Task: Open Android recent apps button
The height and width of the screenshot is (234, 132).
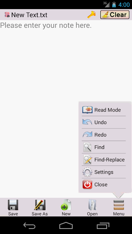Action: tap(103, 226)
